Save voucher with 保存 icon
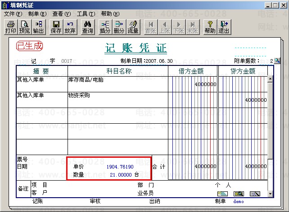Viewport: 289px width, 212px height. (x=56, y=27)
